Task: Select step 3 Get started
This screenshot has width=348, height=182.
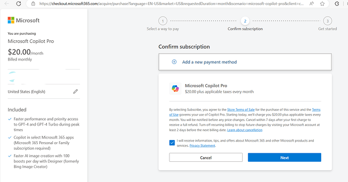Action: (327, 21)
